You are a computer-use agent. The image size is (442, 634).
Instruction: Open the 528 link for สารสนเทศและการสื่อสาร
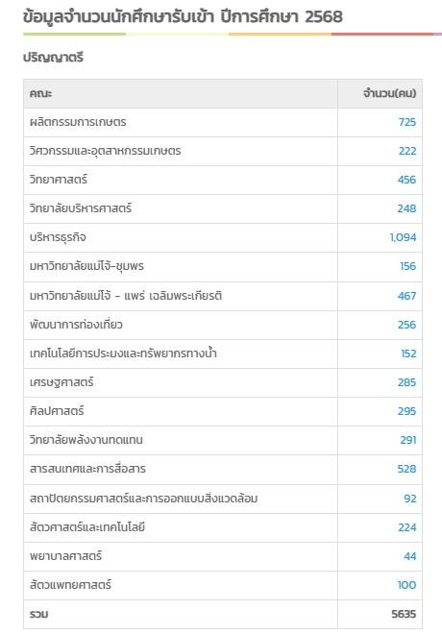tap(406, 469)
